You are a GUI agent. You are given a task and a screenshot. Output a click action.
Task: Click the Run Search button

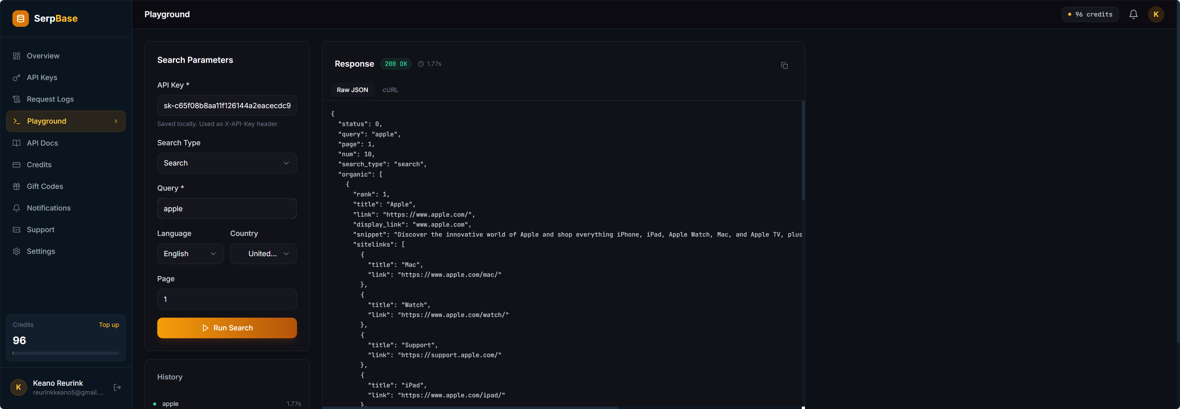[x=227, y=328]
